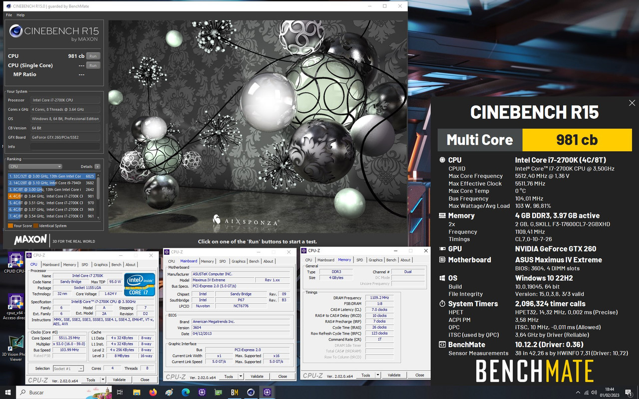Click Cinebench title bar app icon

[x=8, y=6]
